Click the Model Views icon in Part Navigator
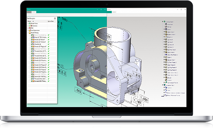Image resolution: width=213 pixels, height=128 pixels. (30, 24)
